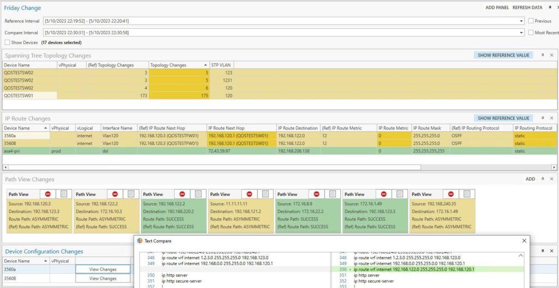Click the IP Route Changes horizontal scrollbar

273,167
